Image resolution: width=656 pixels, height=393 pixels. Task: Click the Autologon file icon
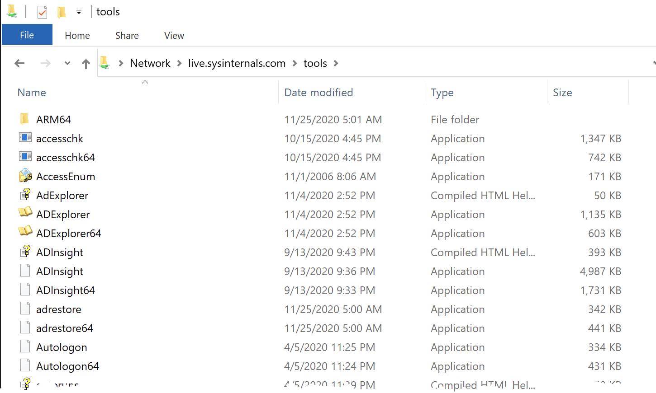(25, 346)
